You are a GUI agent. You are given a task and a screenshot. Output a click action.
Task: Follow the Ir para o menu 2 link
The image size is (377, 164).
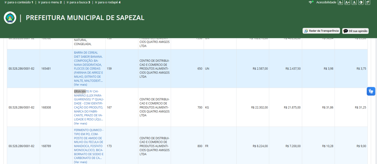pos(49,2)
